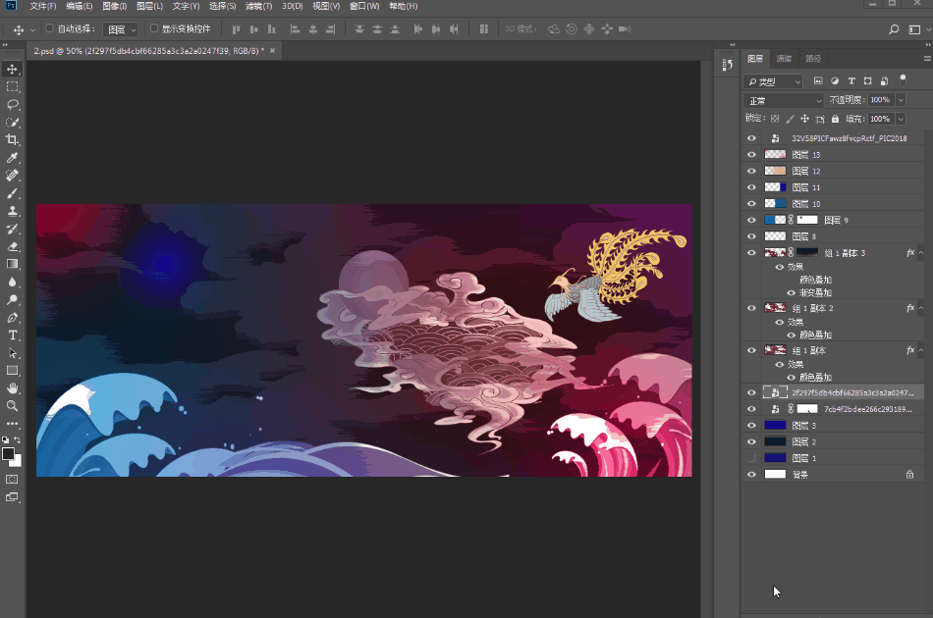Click lock all layer icon
The image size is (933, 618).
coord(835,119)
